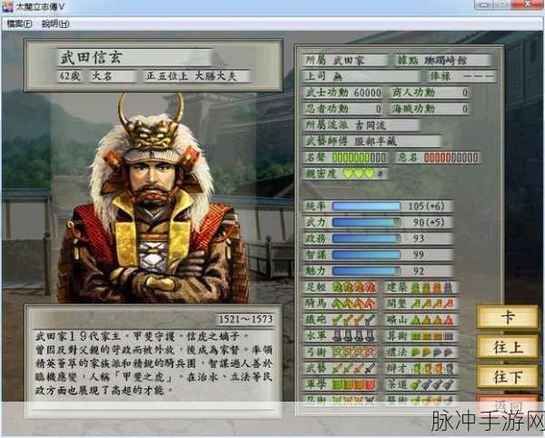Click the 足輕 skill level icons
This screenshot has height=438, width=545.
click(x=354, y=287)
